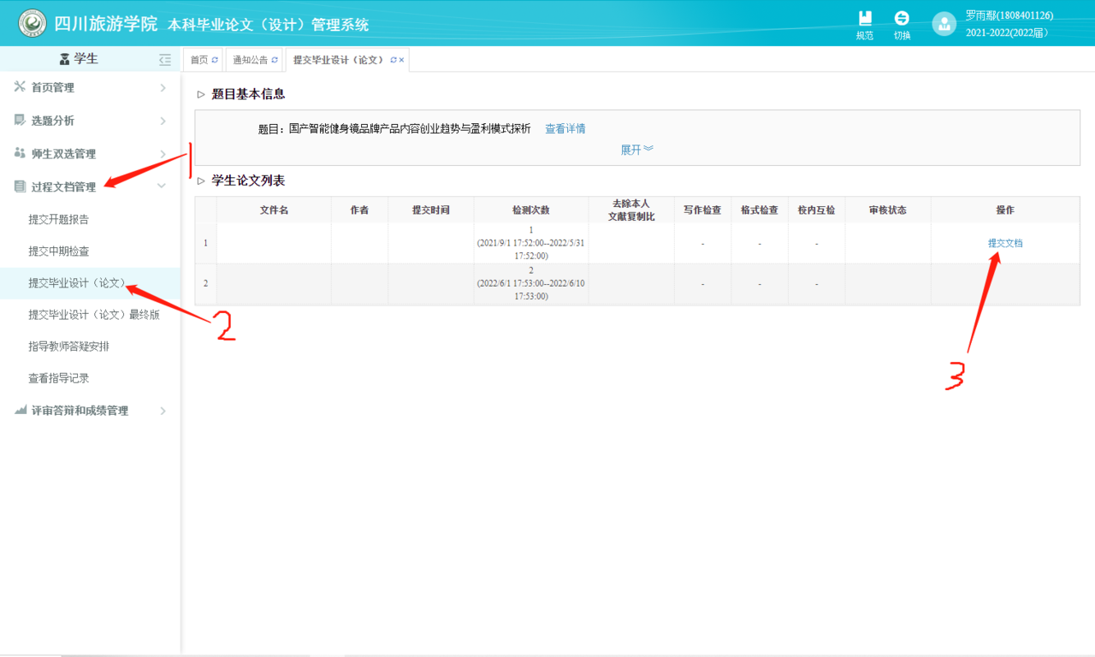Click the 提交文档 link in row 1
1095x657 pixels.
(x=1005, y=243)
